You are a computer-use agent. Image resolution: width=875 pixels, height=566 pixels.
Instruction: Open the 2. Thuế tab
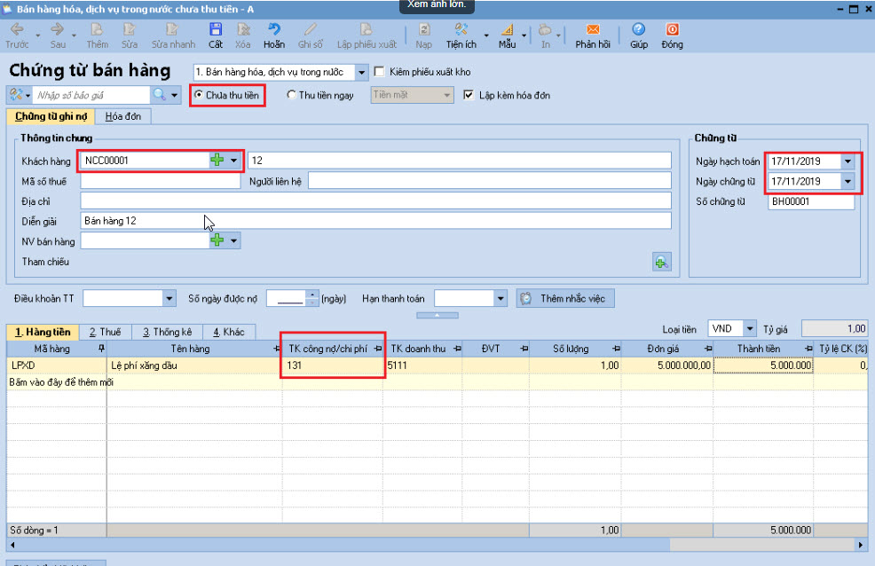105,332
